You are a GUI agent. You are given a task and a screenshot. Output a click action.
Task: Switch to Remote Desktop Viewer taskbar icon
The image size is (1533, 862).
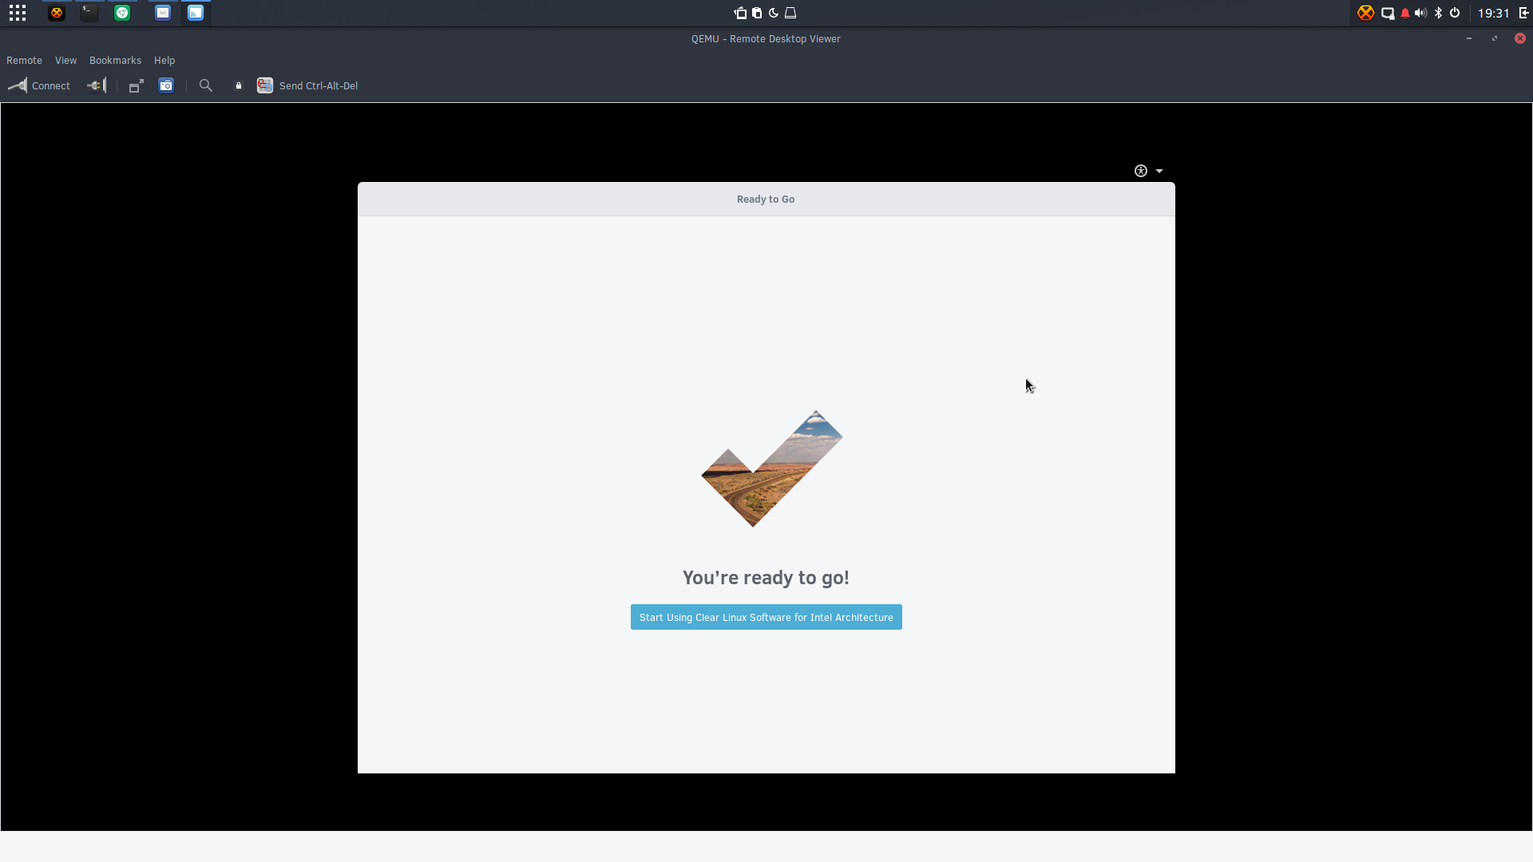click(x=196, y=13)
